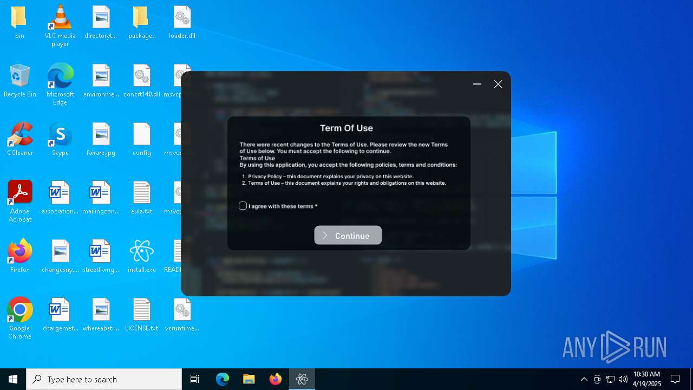Image resolution: width=693 pixels, height=390 pixels.
Task: Close the Term Of Use installer window
Action: 498,84
